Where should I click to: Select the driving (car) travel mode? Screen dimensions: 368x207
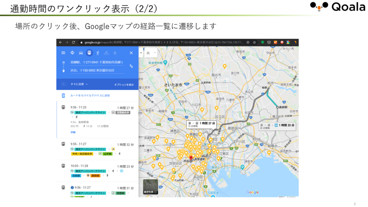(x=81, y=53)
